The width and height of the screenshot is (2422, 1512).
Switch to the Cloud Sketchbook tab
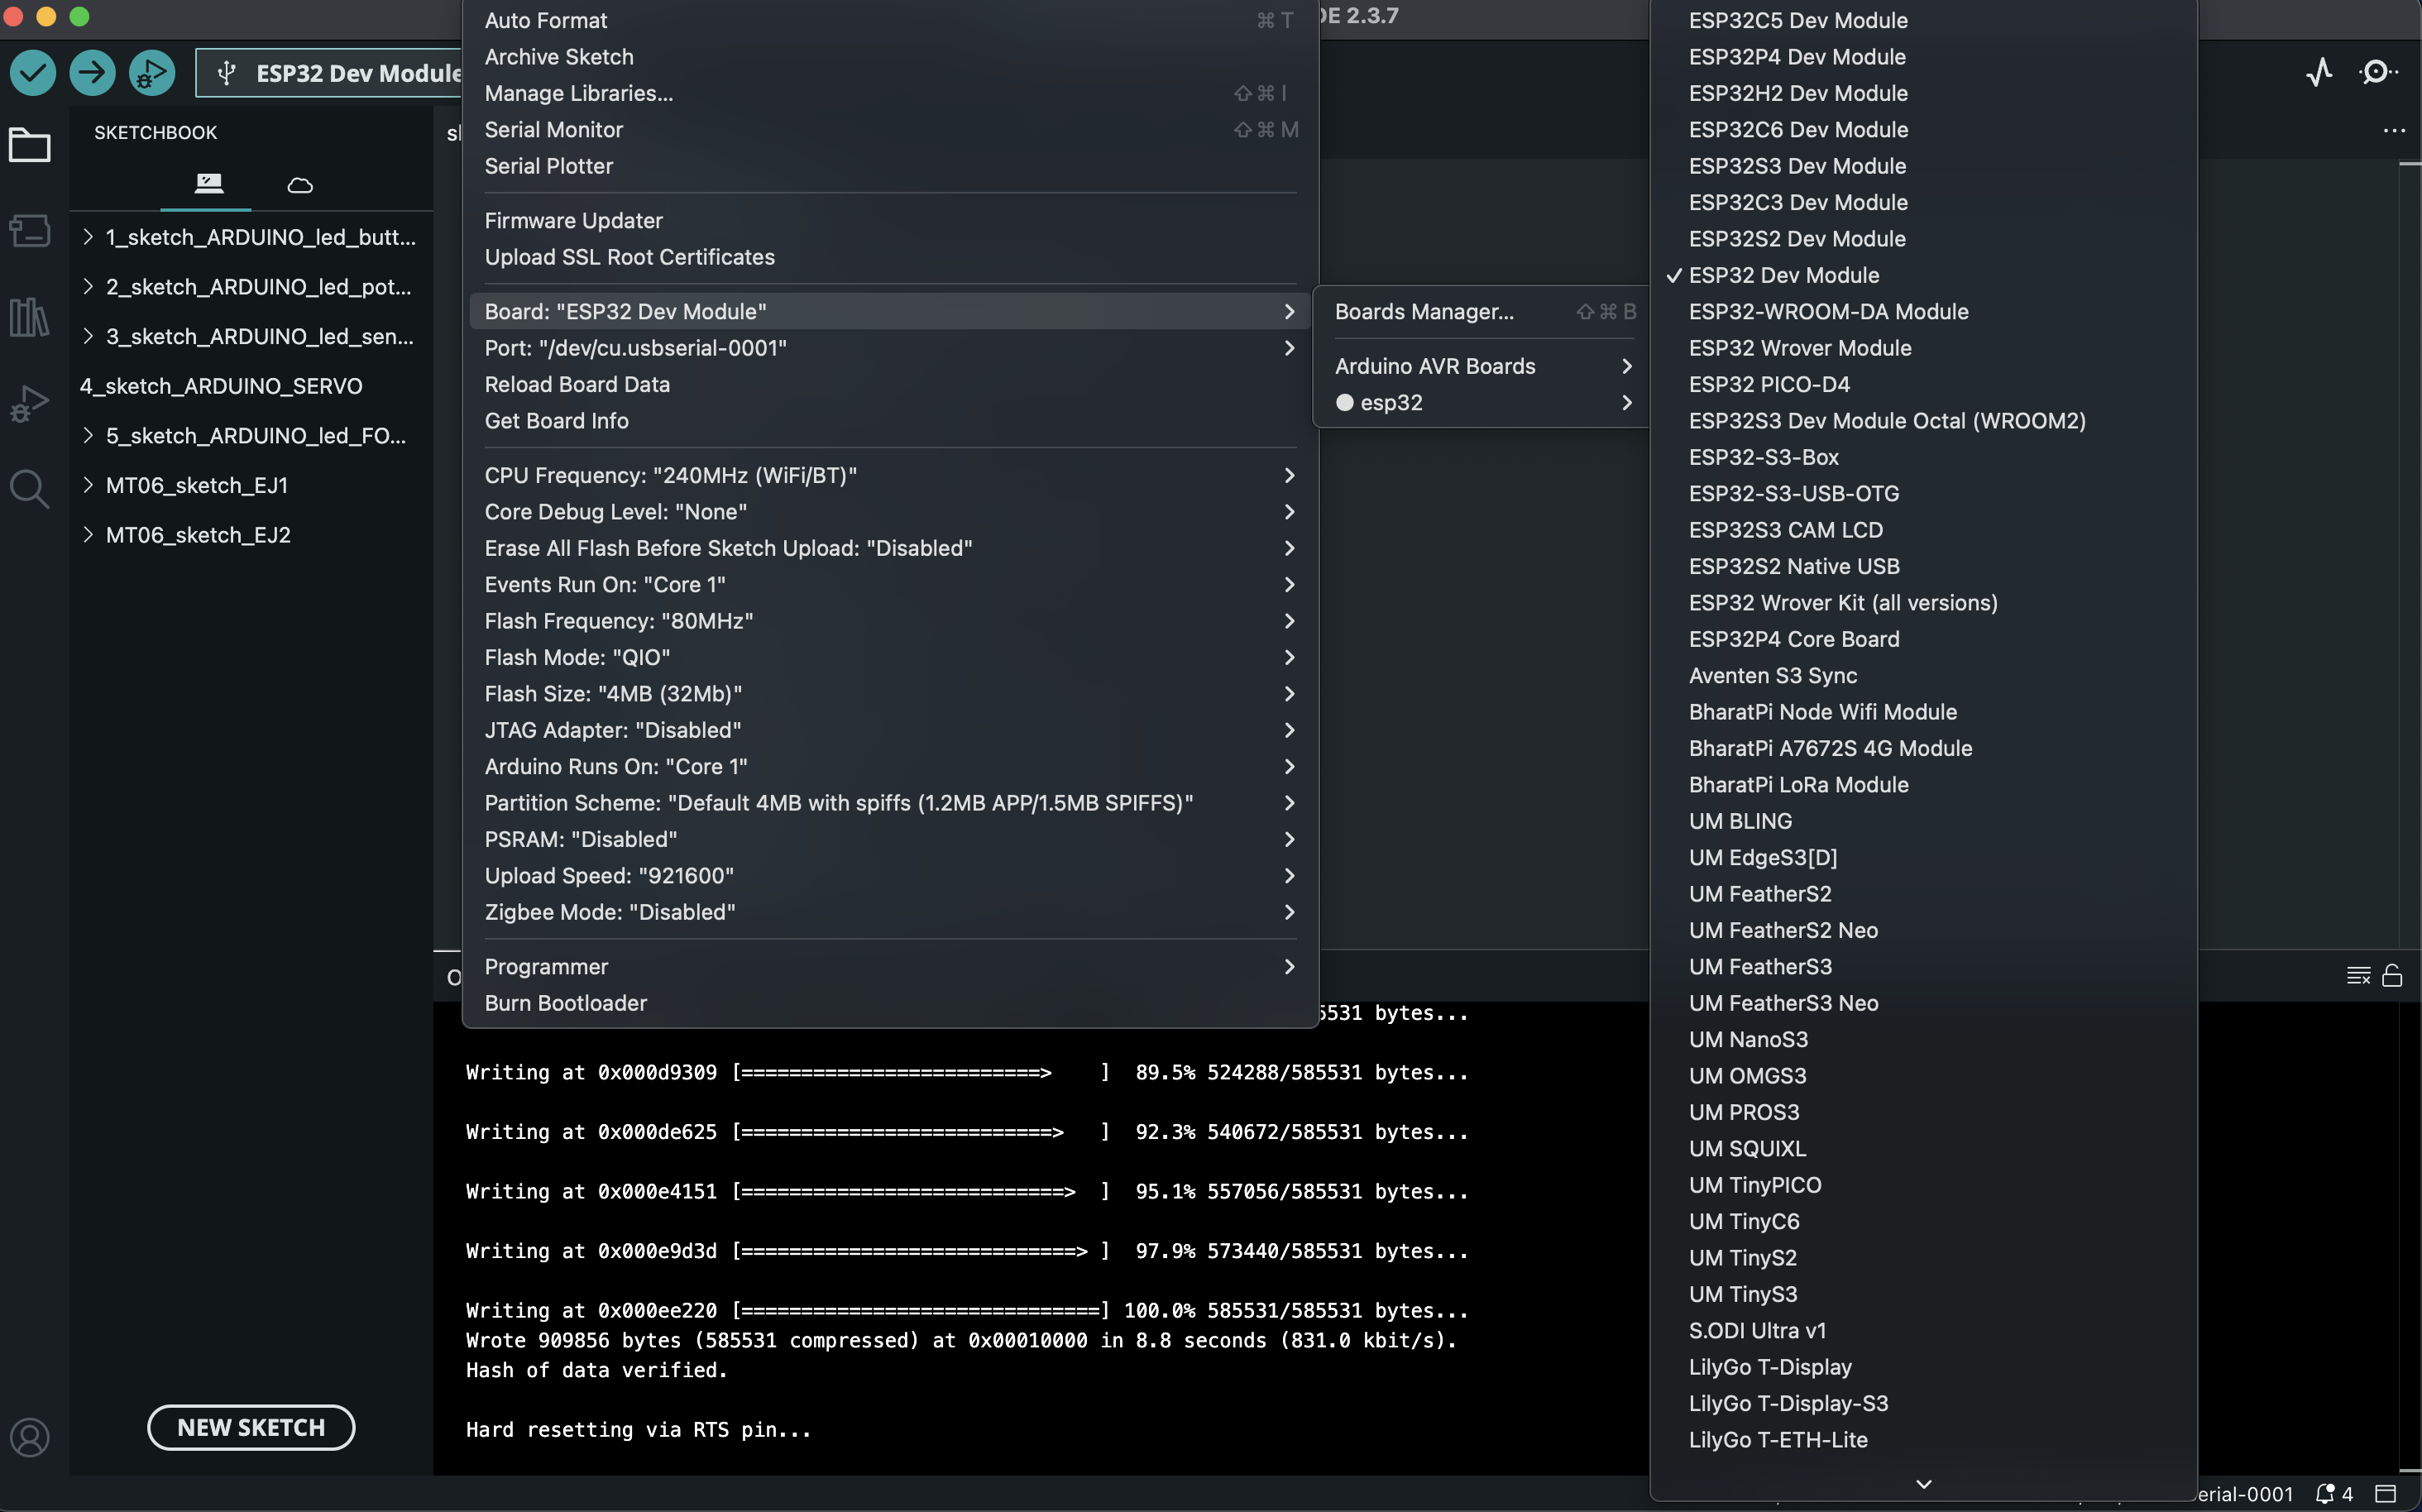point(299,185)
